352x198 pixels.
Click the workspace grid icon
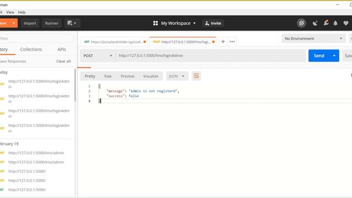155,23
